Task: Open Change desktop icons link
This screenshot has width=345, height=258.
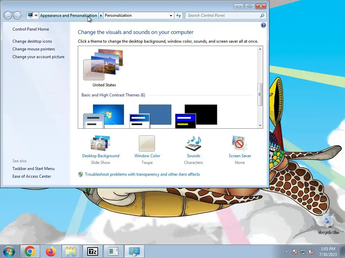Action: pyautogui.click(x=32, y=41)
